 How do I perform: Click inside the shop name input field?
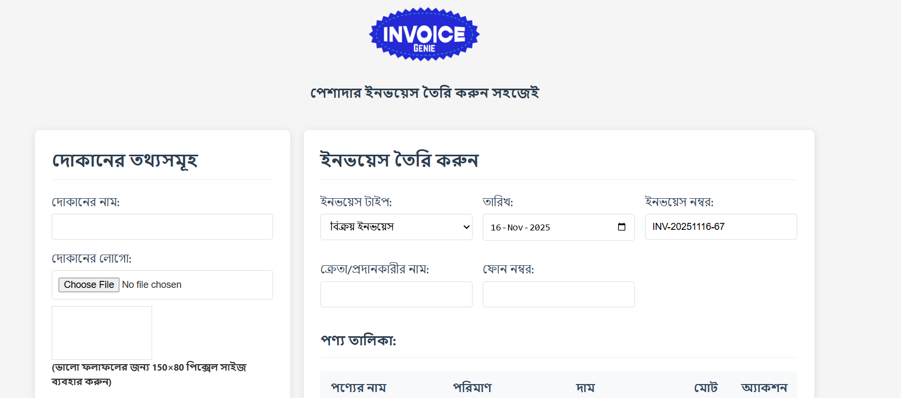162,227
